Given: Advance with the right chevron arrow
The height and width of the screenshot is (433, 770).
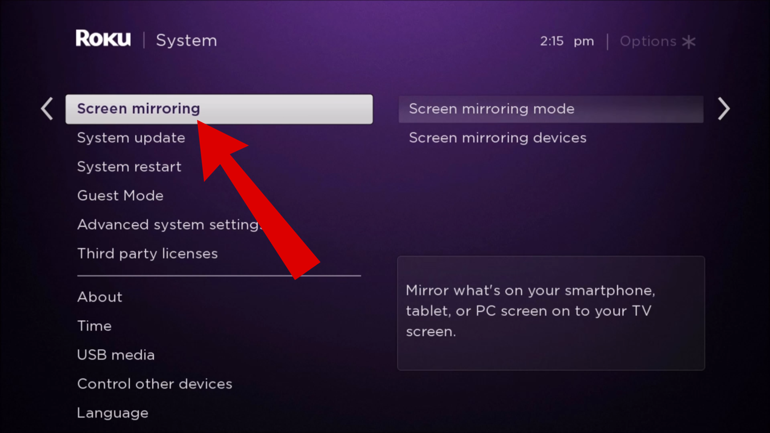Looking at the screenshot, I should [x=723, y=109].
